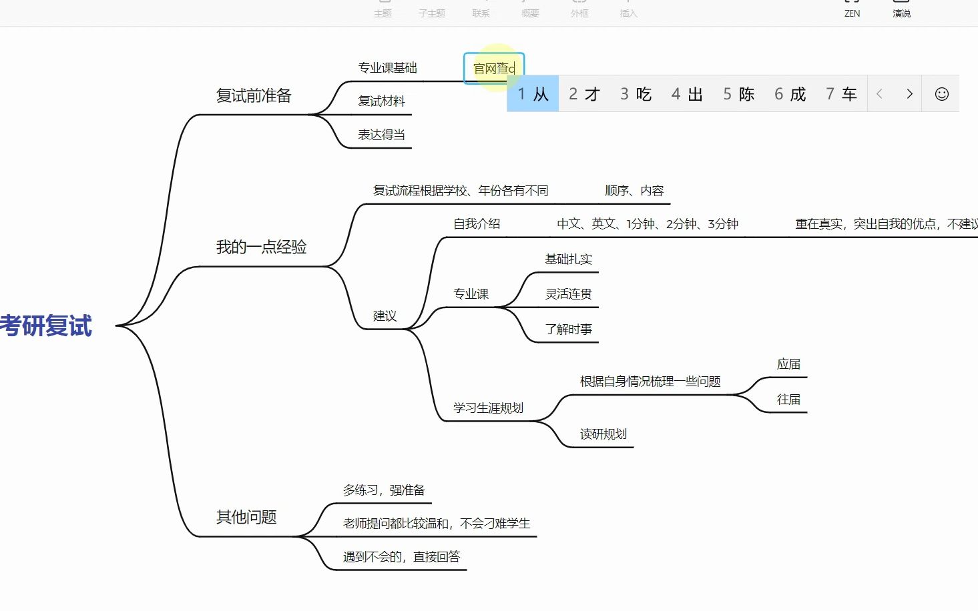Screen dimensions: 978x611
Task: Choose IME candidate 7 车
Action: coord(841,94)
